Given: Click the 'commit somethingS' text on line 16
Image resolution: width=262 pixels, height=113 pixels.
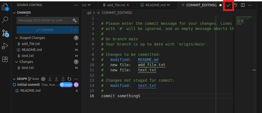Looking at the screenshot, I should 121,96.
